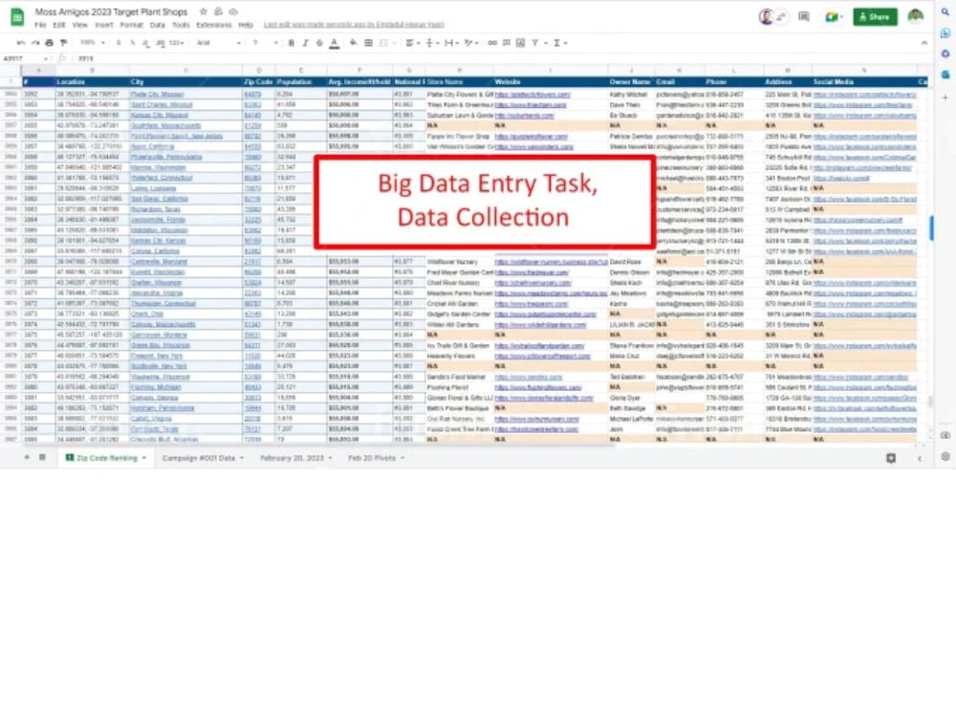
Task: Add a new sheet with plus
Action: click(27, 457)
